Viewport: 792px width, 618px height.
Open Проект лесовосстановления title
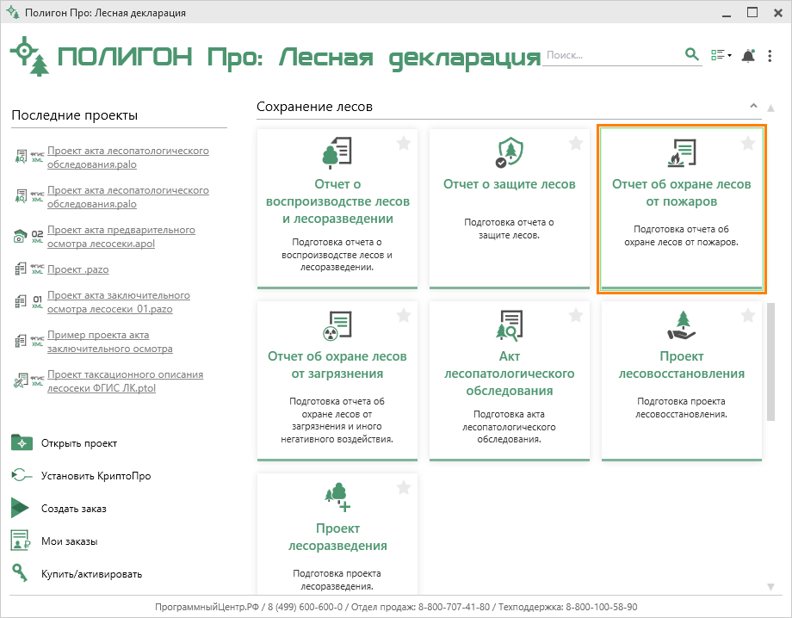pyautogui.click(x=682, y=365)
